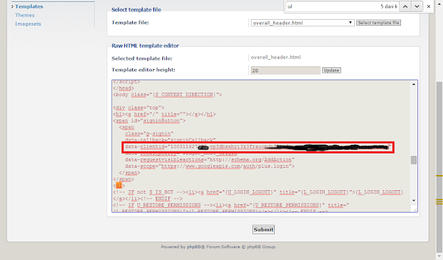The width and height of the screenshot is (443, 260).
Task: Click the U_RESTORE_PERMISSIONS line in editor
Action: coord(231,205)
